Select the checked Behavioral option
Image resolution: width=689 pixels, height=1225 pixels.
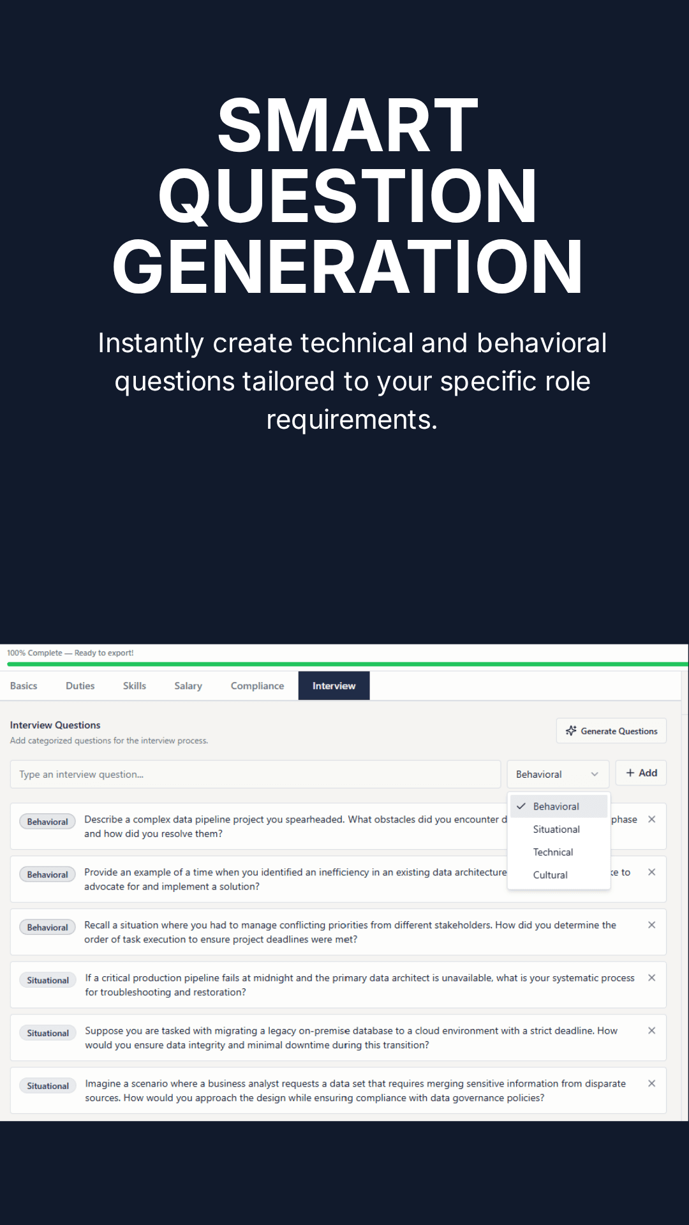[x=556, y=806]
